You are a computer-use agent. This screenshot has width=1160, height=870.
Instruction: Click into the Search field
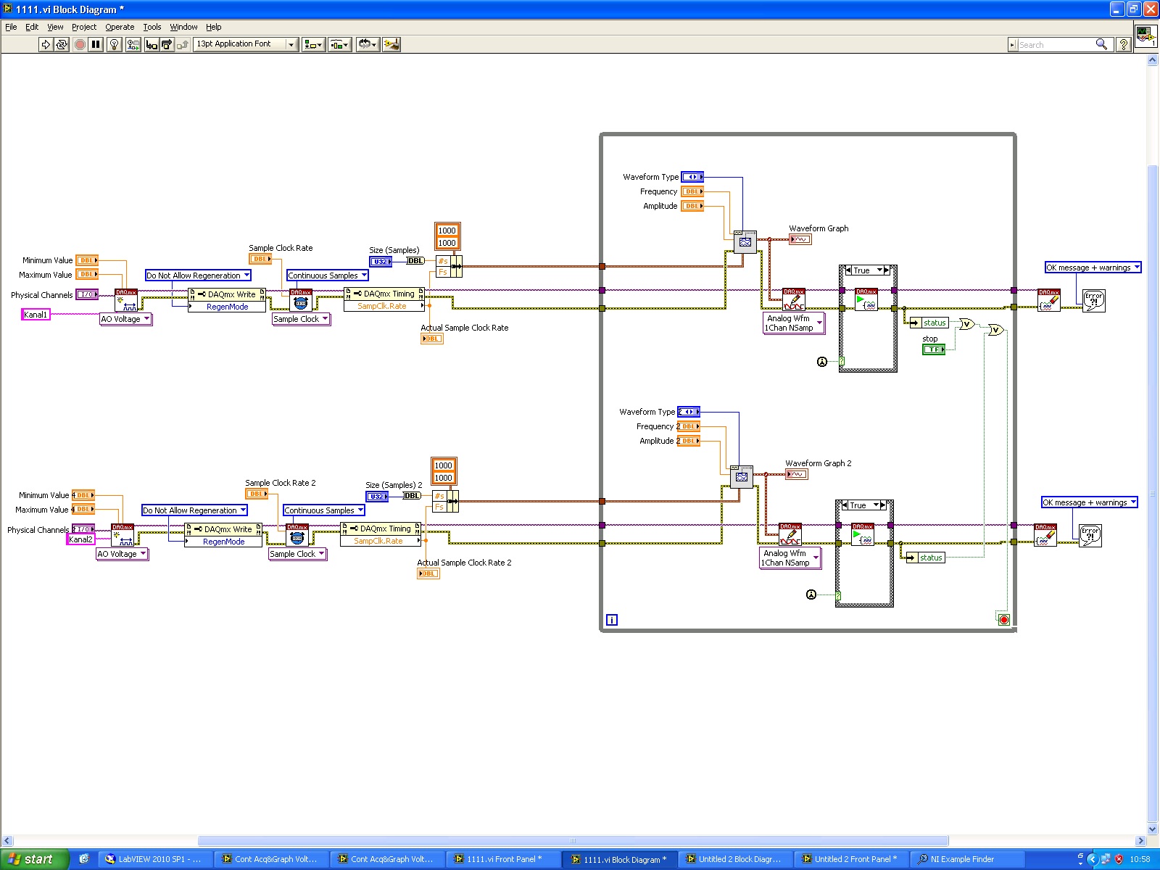pyautogui.click(x=1056, y=45)
